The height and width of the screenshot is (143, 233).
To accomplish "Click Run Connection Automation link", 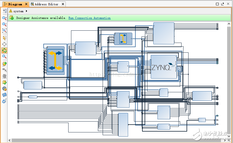I will [x=90, y=18].
